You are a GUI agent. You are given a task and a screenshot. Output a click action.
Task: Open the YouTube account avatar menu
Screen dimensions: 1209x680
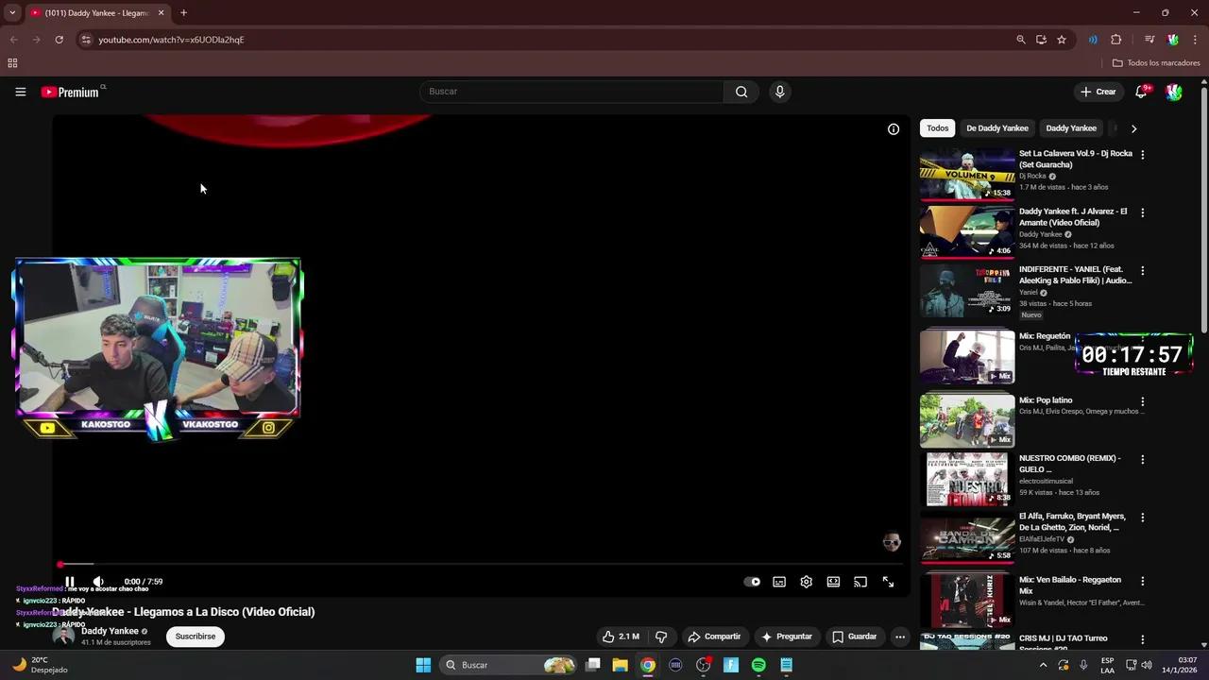coord(1174,92)
